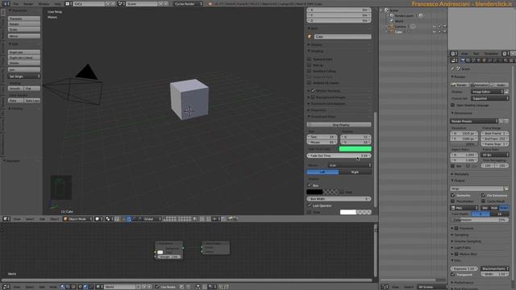Adjust the Fade Out Time slider

339,155
